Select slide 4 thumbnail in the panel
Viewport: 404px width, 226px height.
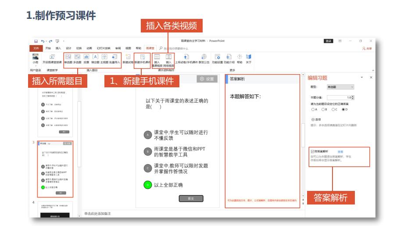coord(55,209)
